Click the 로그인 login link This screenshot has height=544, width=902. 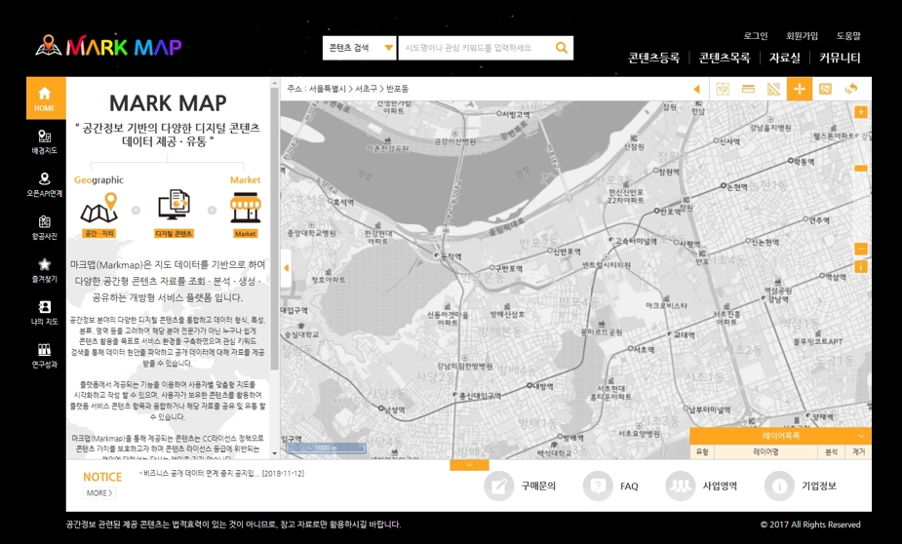coord(756,36)
